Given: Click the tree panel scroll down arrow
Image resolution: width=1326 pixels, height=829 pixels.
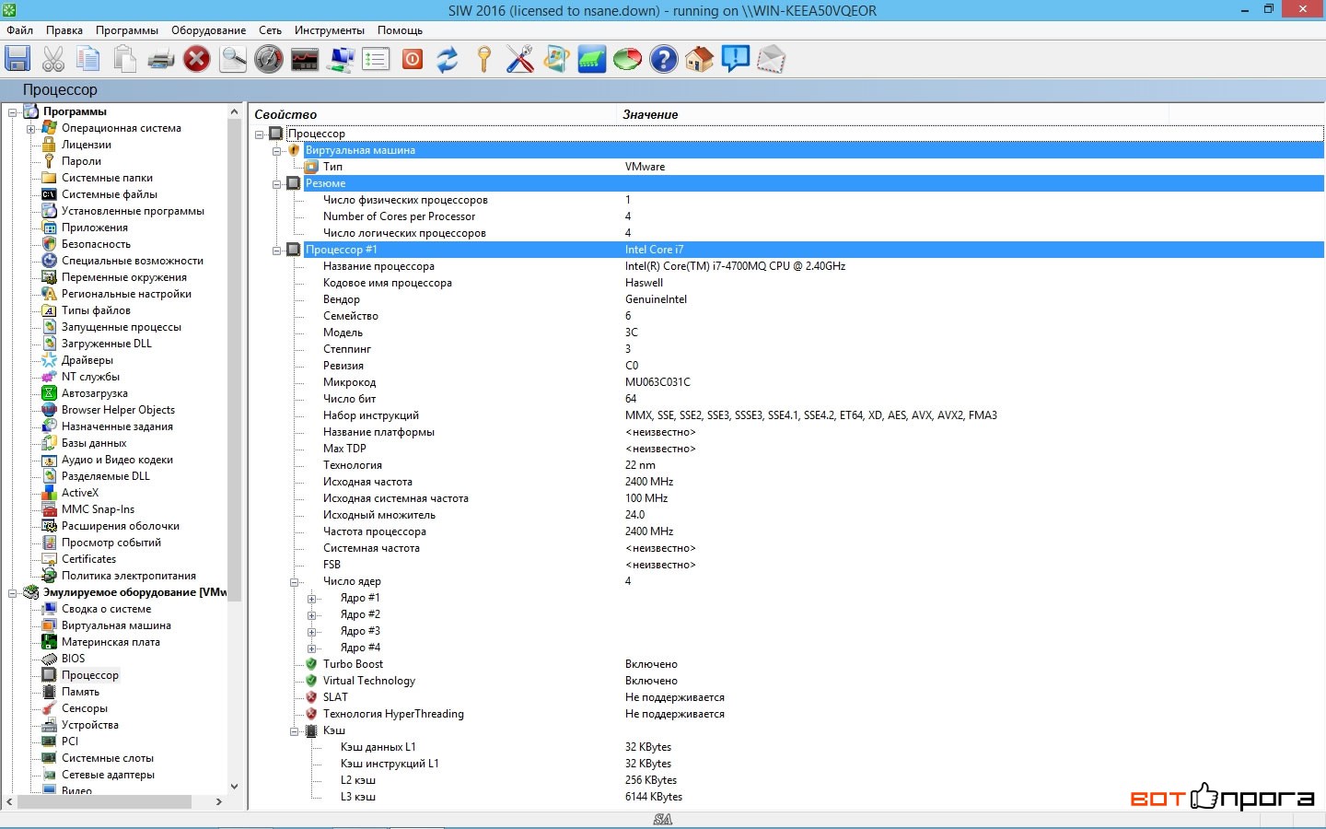Looking at the screenshot, I should tap(234, 786).
